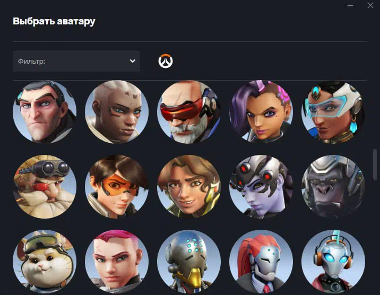Click the vertical scrollbar thumb

click(375, 164)
